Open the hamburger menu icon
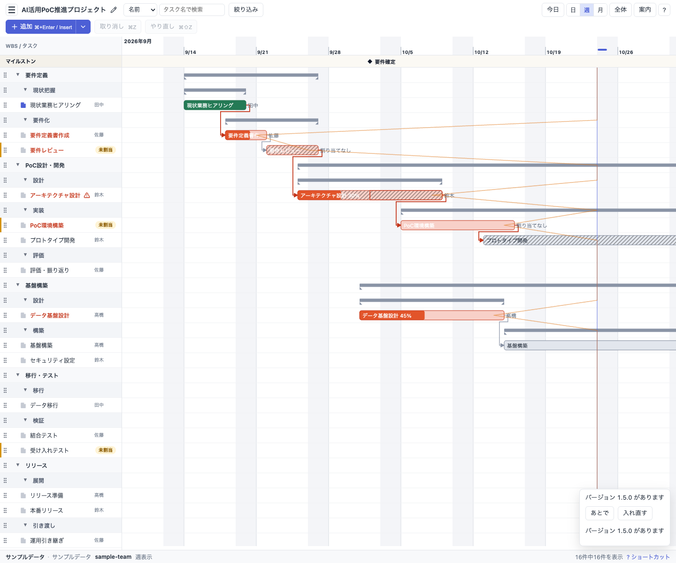The height and width of the screenshot is (563, 676). pos(12,10)
